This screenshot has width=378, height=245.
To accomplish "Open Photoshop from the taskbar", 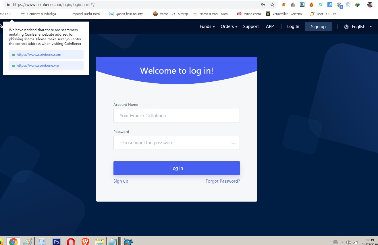I will pos(57,242).
